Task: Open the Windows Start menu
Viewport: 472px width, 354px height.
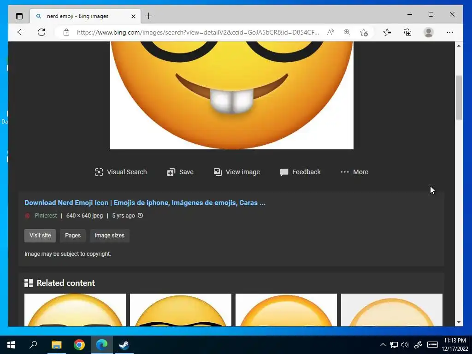Action: click(x=11, y=345)
